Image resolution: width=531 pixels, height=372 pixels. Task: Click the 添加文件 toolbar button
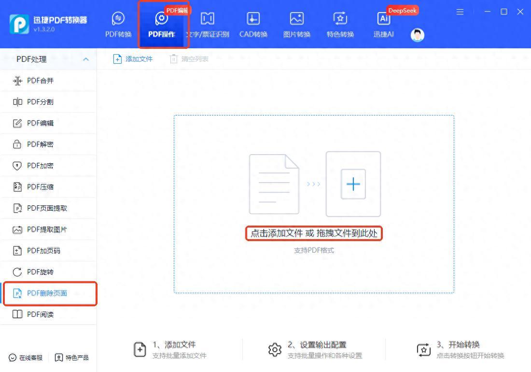click(x=133, y=59)
